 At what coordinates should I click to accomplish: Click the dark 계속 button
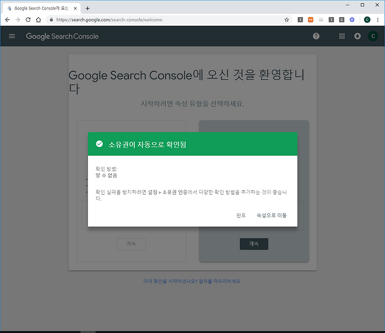click(x=254, y=244)
